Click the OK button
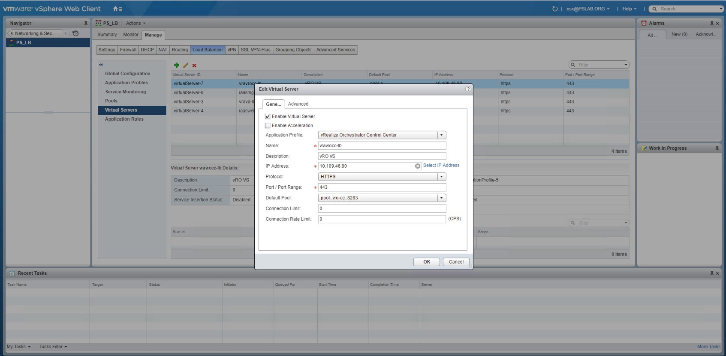The height and width of the screenshot is (356, 726). pos(427,262)
